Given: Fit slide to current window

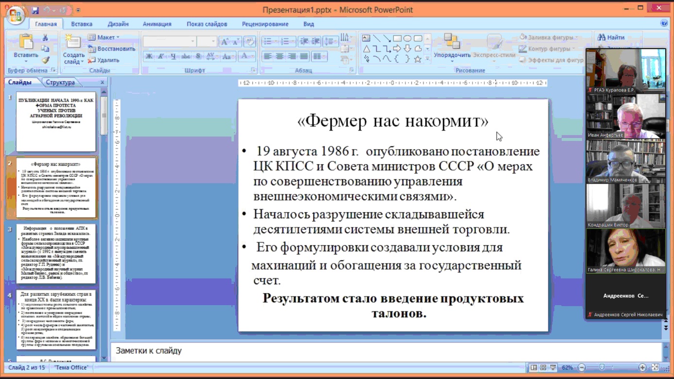Looking at the screenshot, I should coord(655,368).
